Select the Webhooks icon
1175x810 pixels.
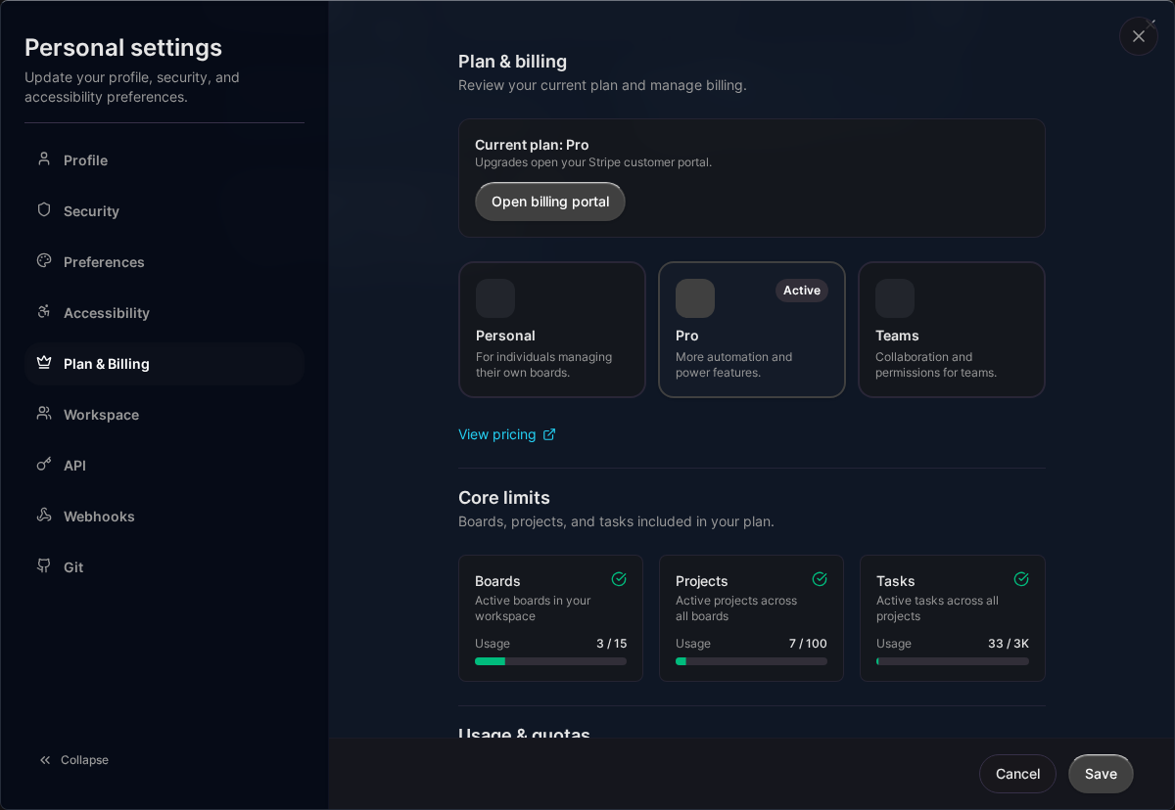pyautogui.click(x=43, y=516)
